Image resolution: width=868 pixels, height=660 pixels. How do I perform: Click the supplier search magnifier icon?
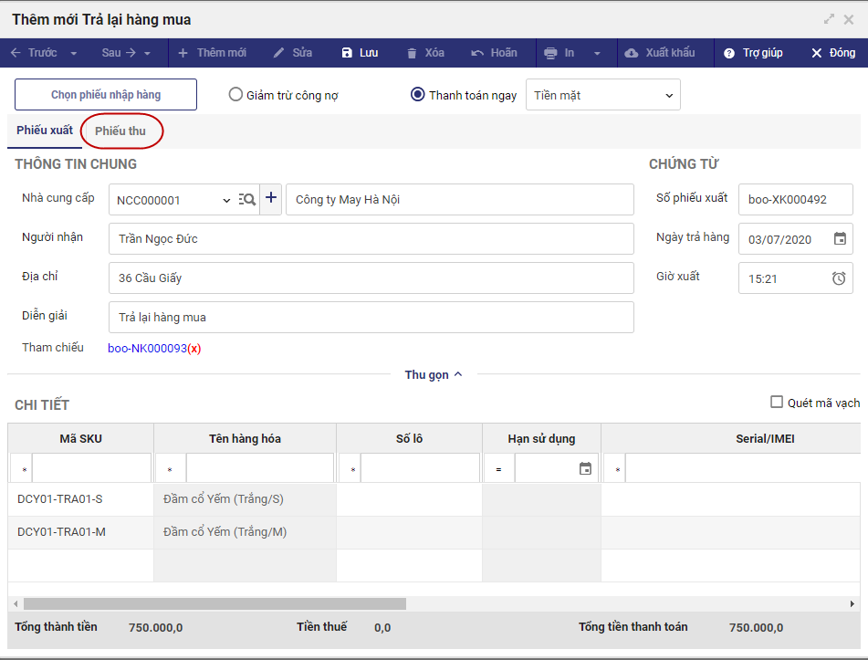click(x=247, y=200)
